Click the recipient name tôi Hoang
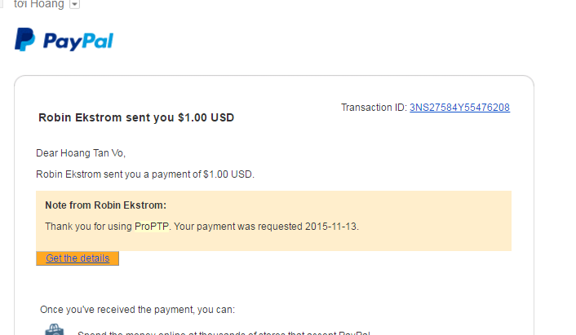 [38, 4]
